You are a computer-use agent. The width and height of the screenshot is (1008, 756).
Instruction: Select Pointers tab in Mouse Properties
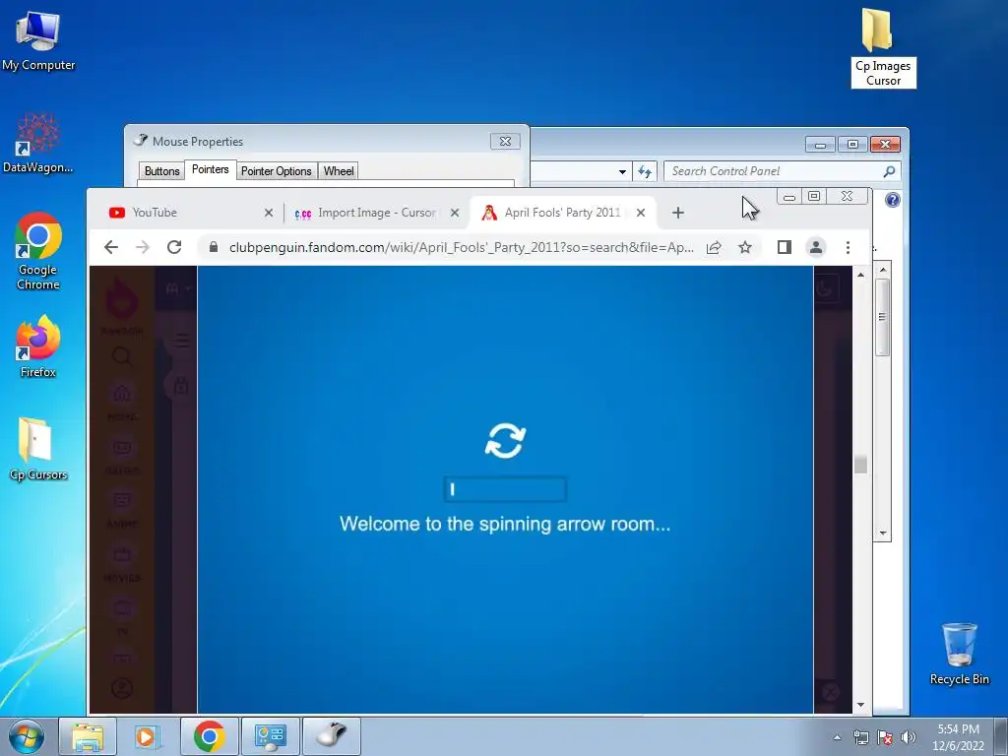tap(211, 169)
